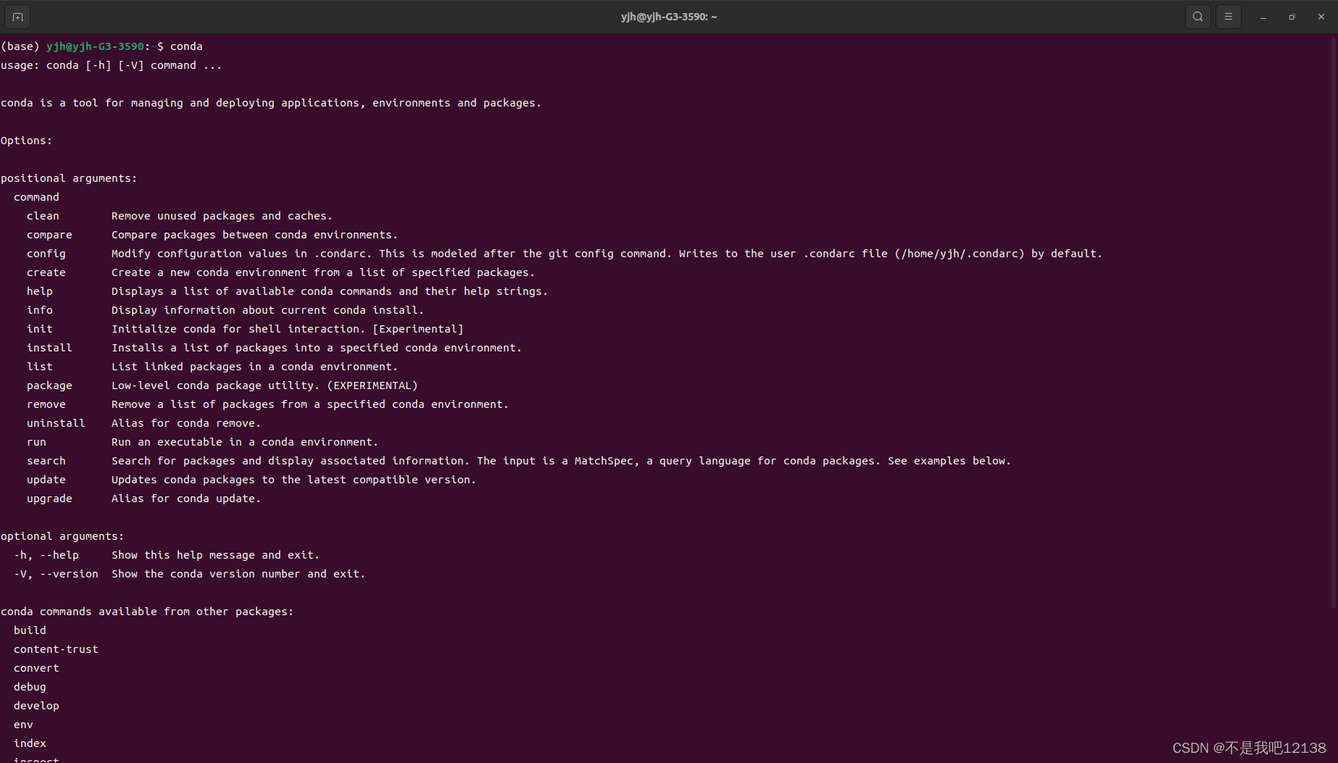Click 'Compare packages between conda environments.' text
Screen dimensions: 1338x763
coord(254,235)
